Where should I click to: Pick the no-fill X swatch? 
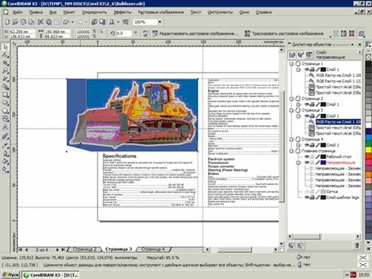[x=369, y=57]
